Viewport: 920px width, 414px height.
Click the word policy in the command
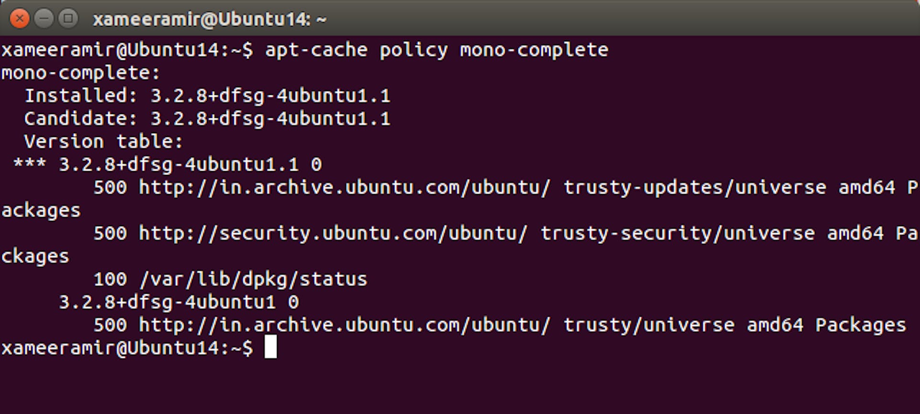pos(414,51)
